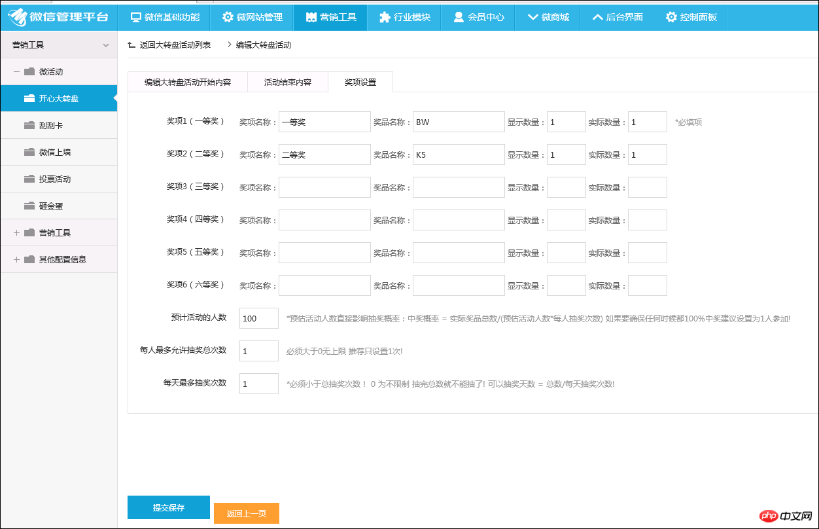Viewport: 819px width, 529px height.
Task: Expand the 其他配置信息 plus sign
Action: pos(16,259)
